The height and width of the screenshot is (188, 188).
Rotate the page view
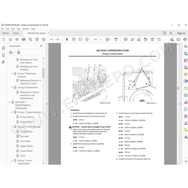tap(159, 39)
